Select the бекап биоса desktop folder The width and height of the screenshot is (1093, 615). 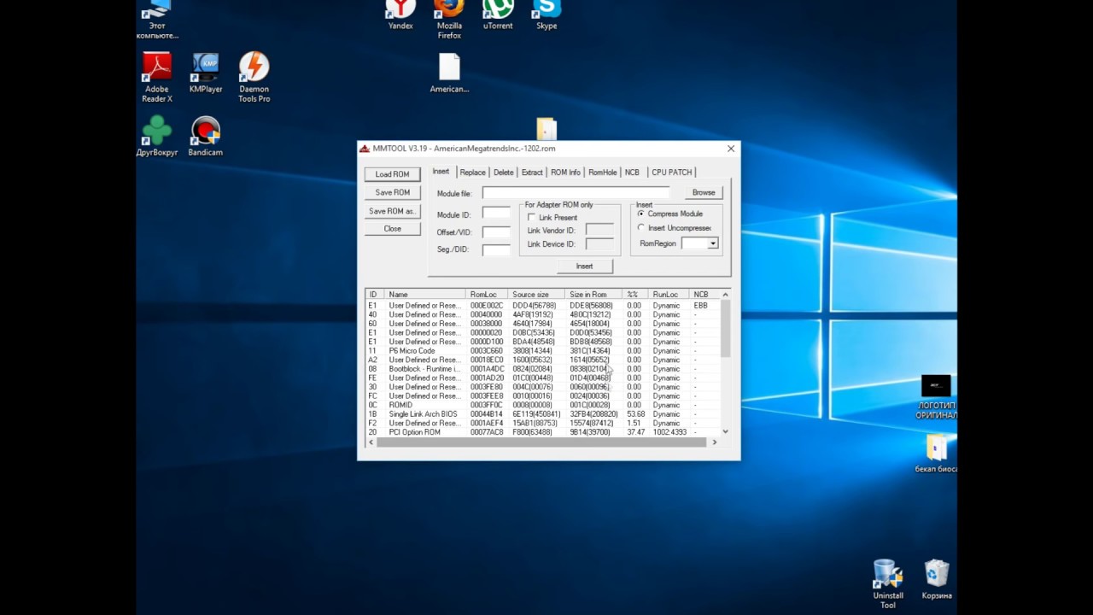pyautogui.click(x=936, y=454)
